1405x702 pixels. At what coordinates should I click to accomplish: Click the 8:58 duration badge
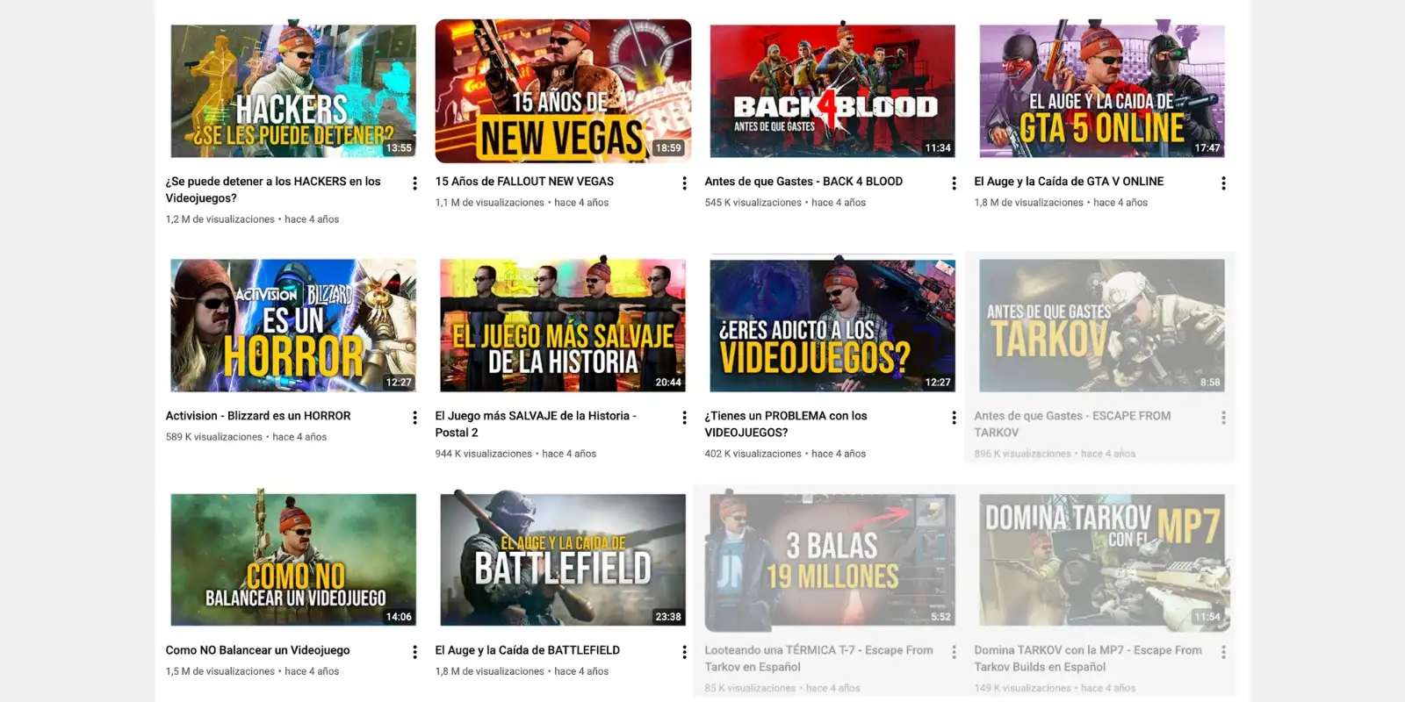click(1210, 383)
